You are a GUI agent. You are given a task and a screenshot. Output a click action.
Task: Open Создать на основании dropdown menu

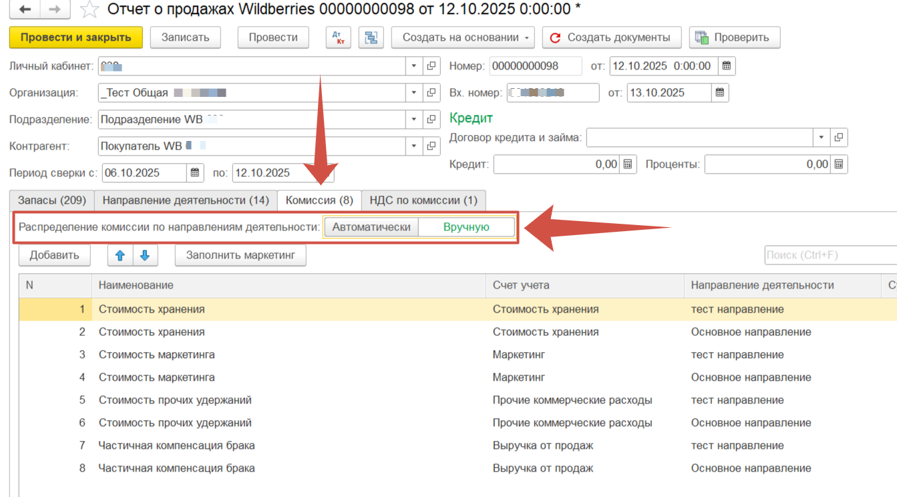pos(464,37)
